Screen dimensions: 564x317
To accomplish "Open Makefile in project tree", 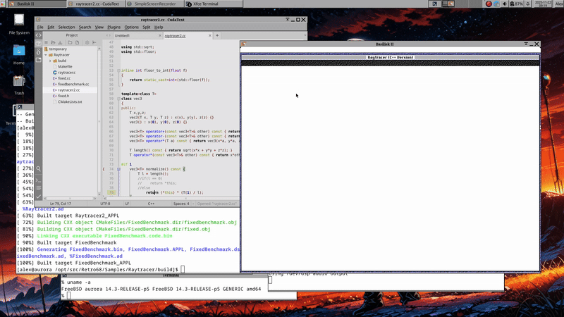I will coord(65,66).
